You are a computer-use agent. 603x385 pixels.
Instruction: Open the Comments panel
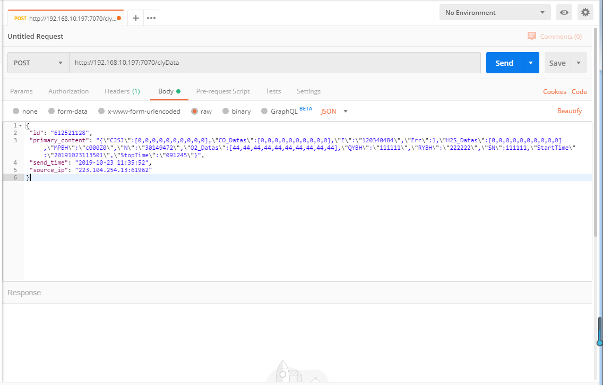tap(555, 36)
